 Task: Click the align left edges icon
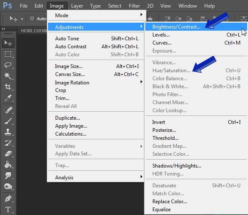click(203, 18)
